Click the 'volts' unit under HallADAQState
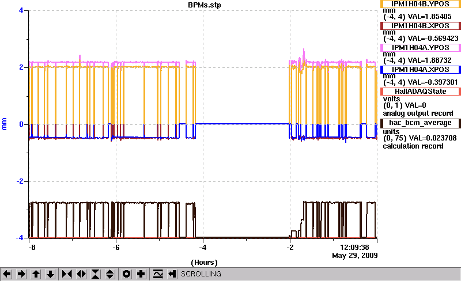Screen dimensions: 461x281 point(392,99)
